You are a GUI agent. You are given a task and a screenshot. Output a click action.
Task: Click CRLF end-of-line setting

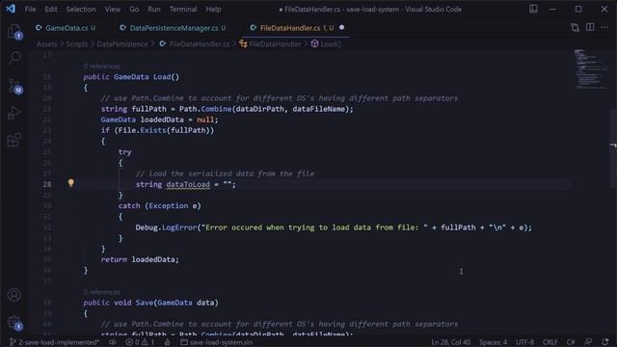point(550,342)
